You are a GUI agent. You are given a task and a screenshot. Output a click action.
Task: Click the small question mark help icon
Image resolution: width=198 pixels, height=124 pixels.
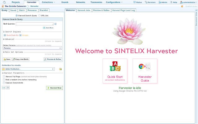pos(8,87)
